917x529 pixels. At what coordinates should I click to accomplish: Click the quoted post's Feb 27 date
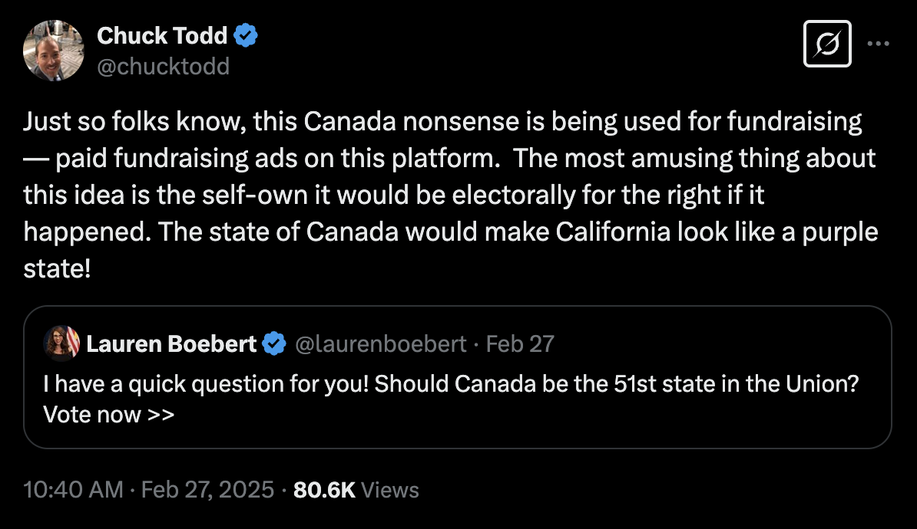pyautogui.click(x=520, y=344)
